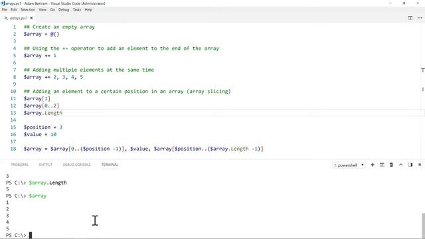The height and width of the screenshot is (239, 425).
Task: Click '$position = 3' on line 15
Action: click(x=42, y=127)
